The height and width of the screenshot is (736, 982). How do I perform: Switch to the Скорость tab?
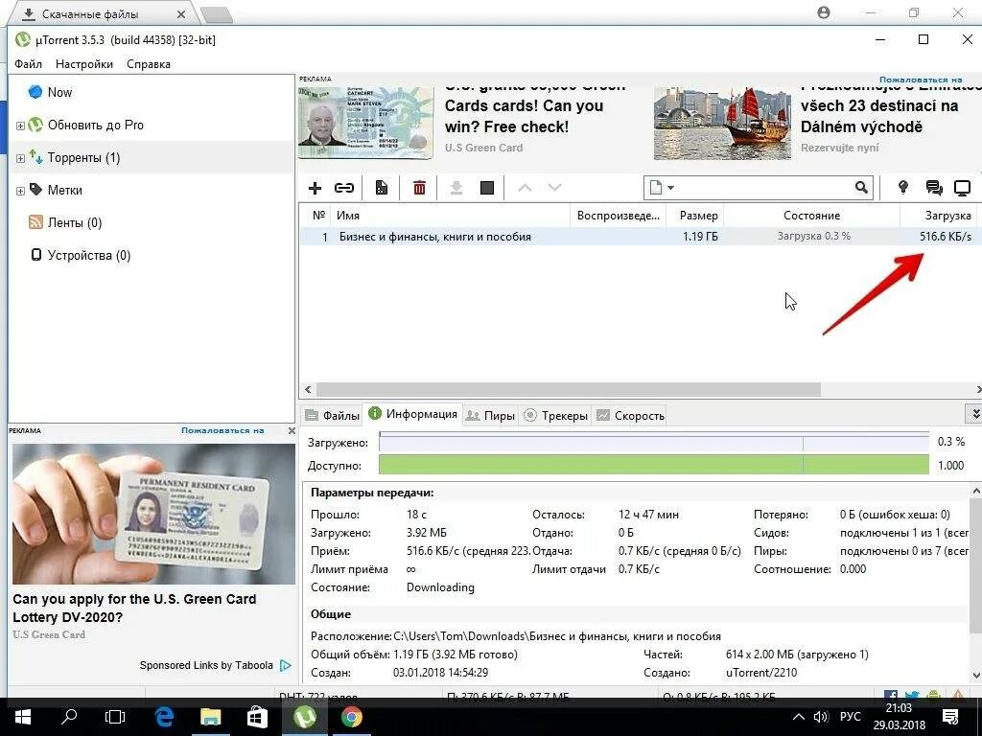[x=630, y=416]
